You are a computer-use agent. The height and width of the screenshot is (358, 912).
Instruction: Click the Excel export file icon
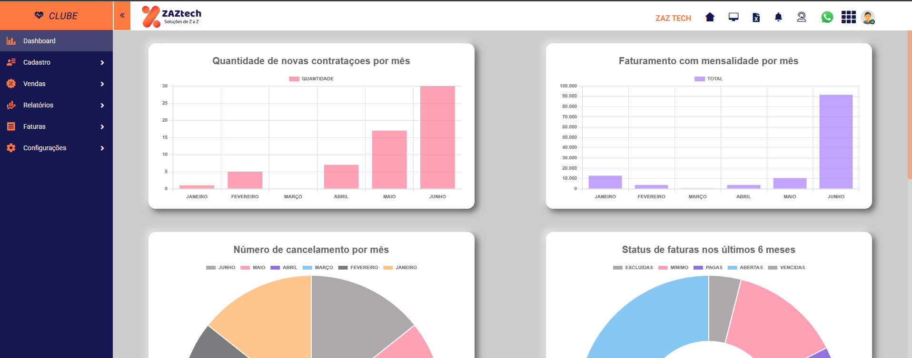point(756,17)
